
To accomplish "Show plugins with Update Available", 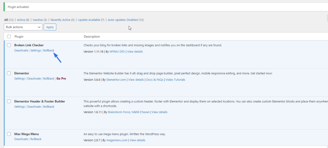I will tap(89, 20).
